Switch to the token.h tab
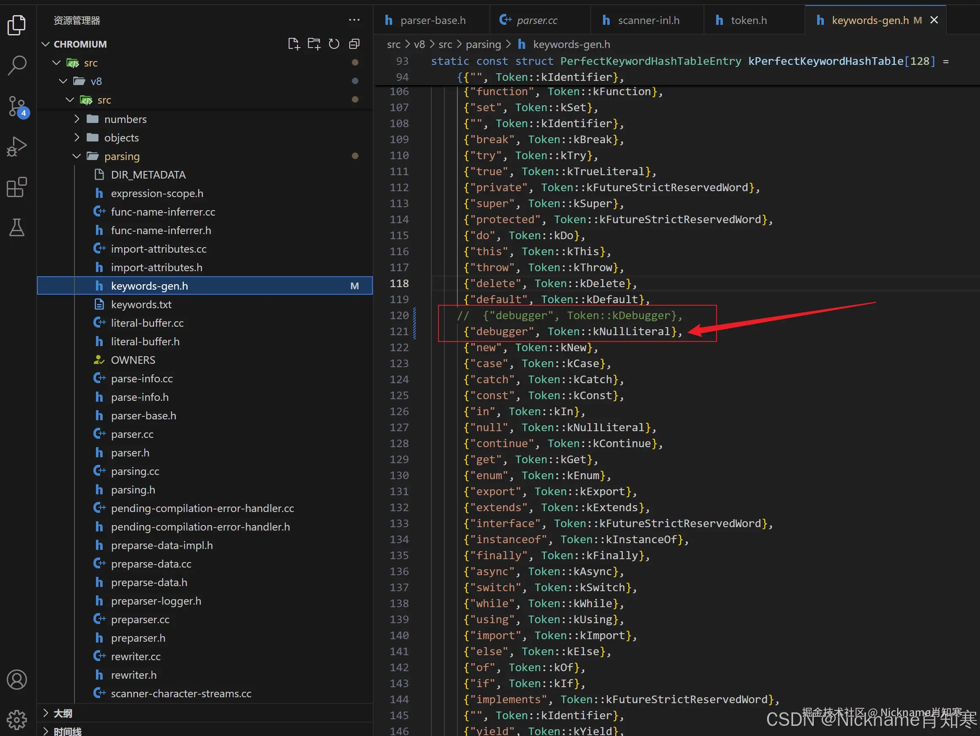This screenshot has width=980, height=736. [748, 20]
